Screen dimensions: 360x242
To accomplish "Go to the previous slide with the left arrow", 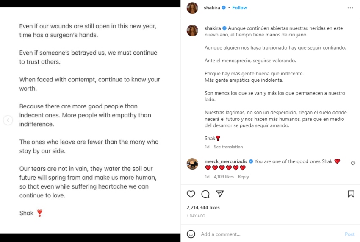I will click(x=8, y=120).
